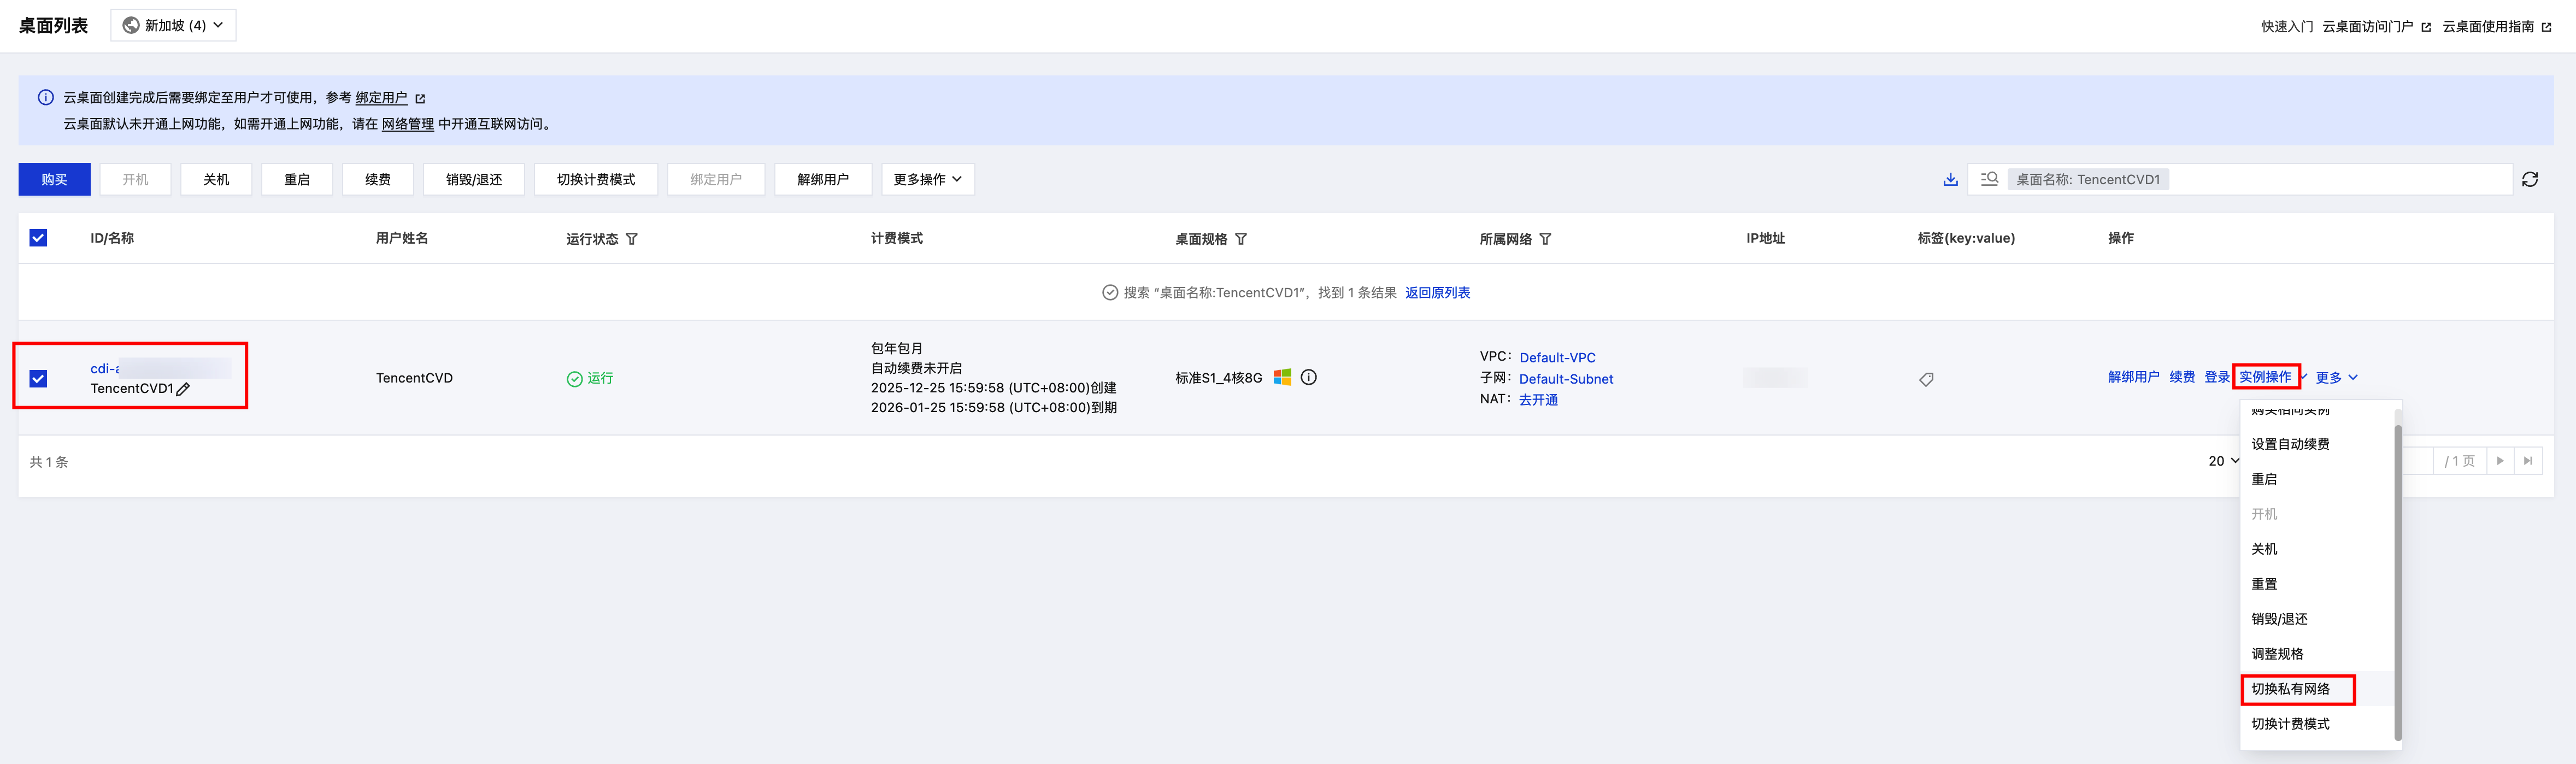Click the refresh list icon
Image resolution: width=2576 pixels, height=764 pixels.
pyautogui.click(x=2530, y=180)
